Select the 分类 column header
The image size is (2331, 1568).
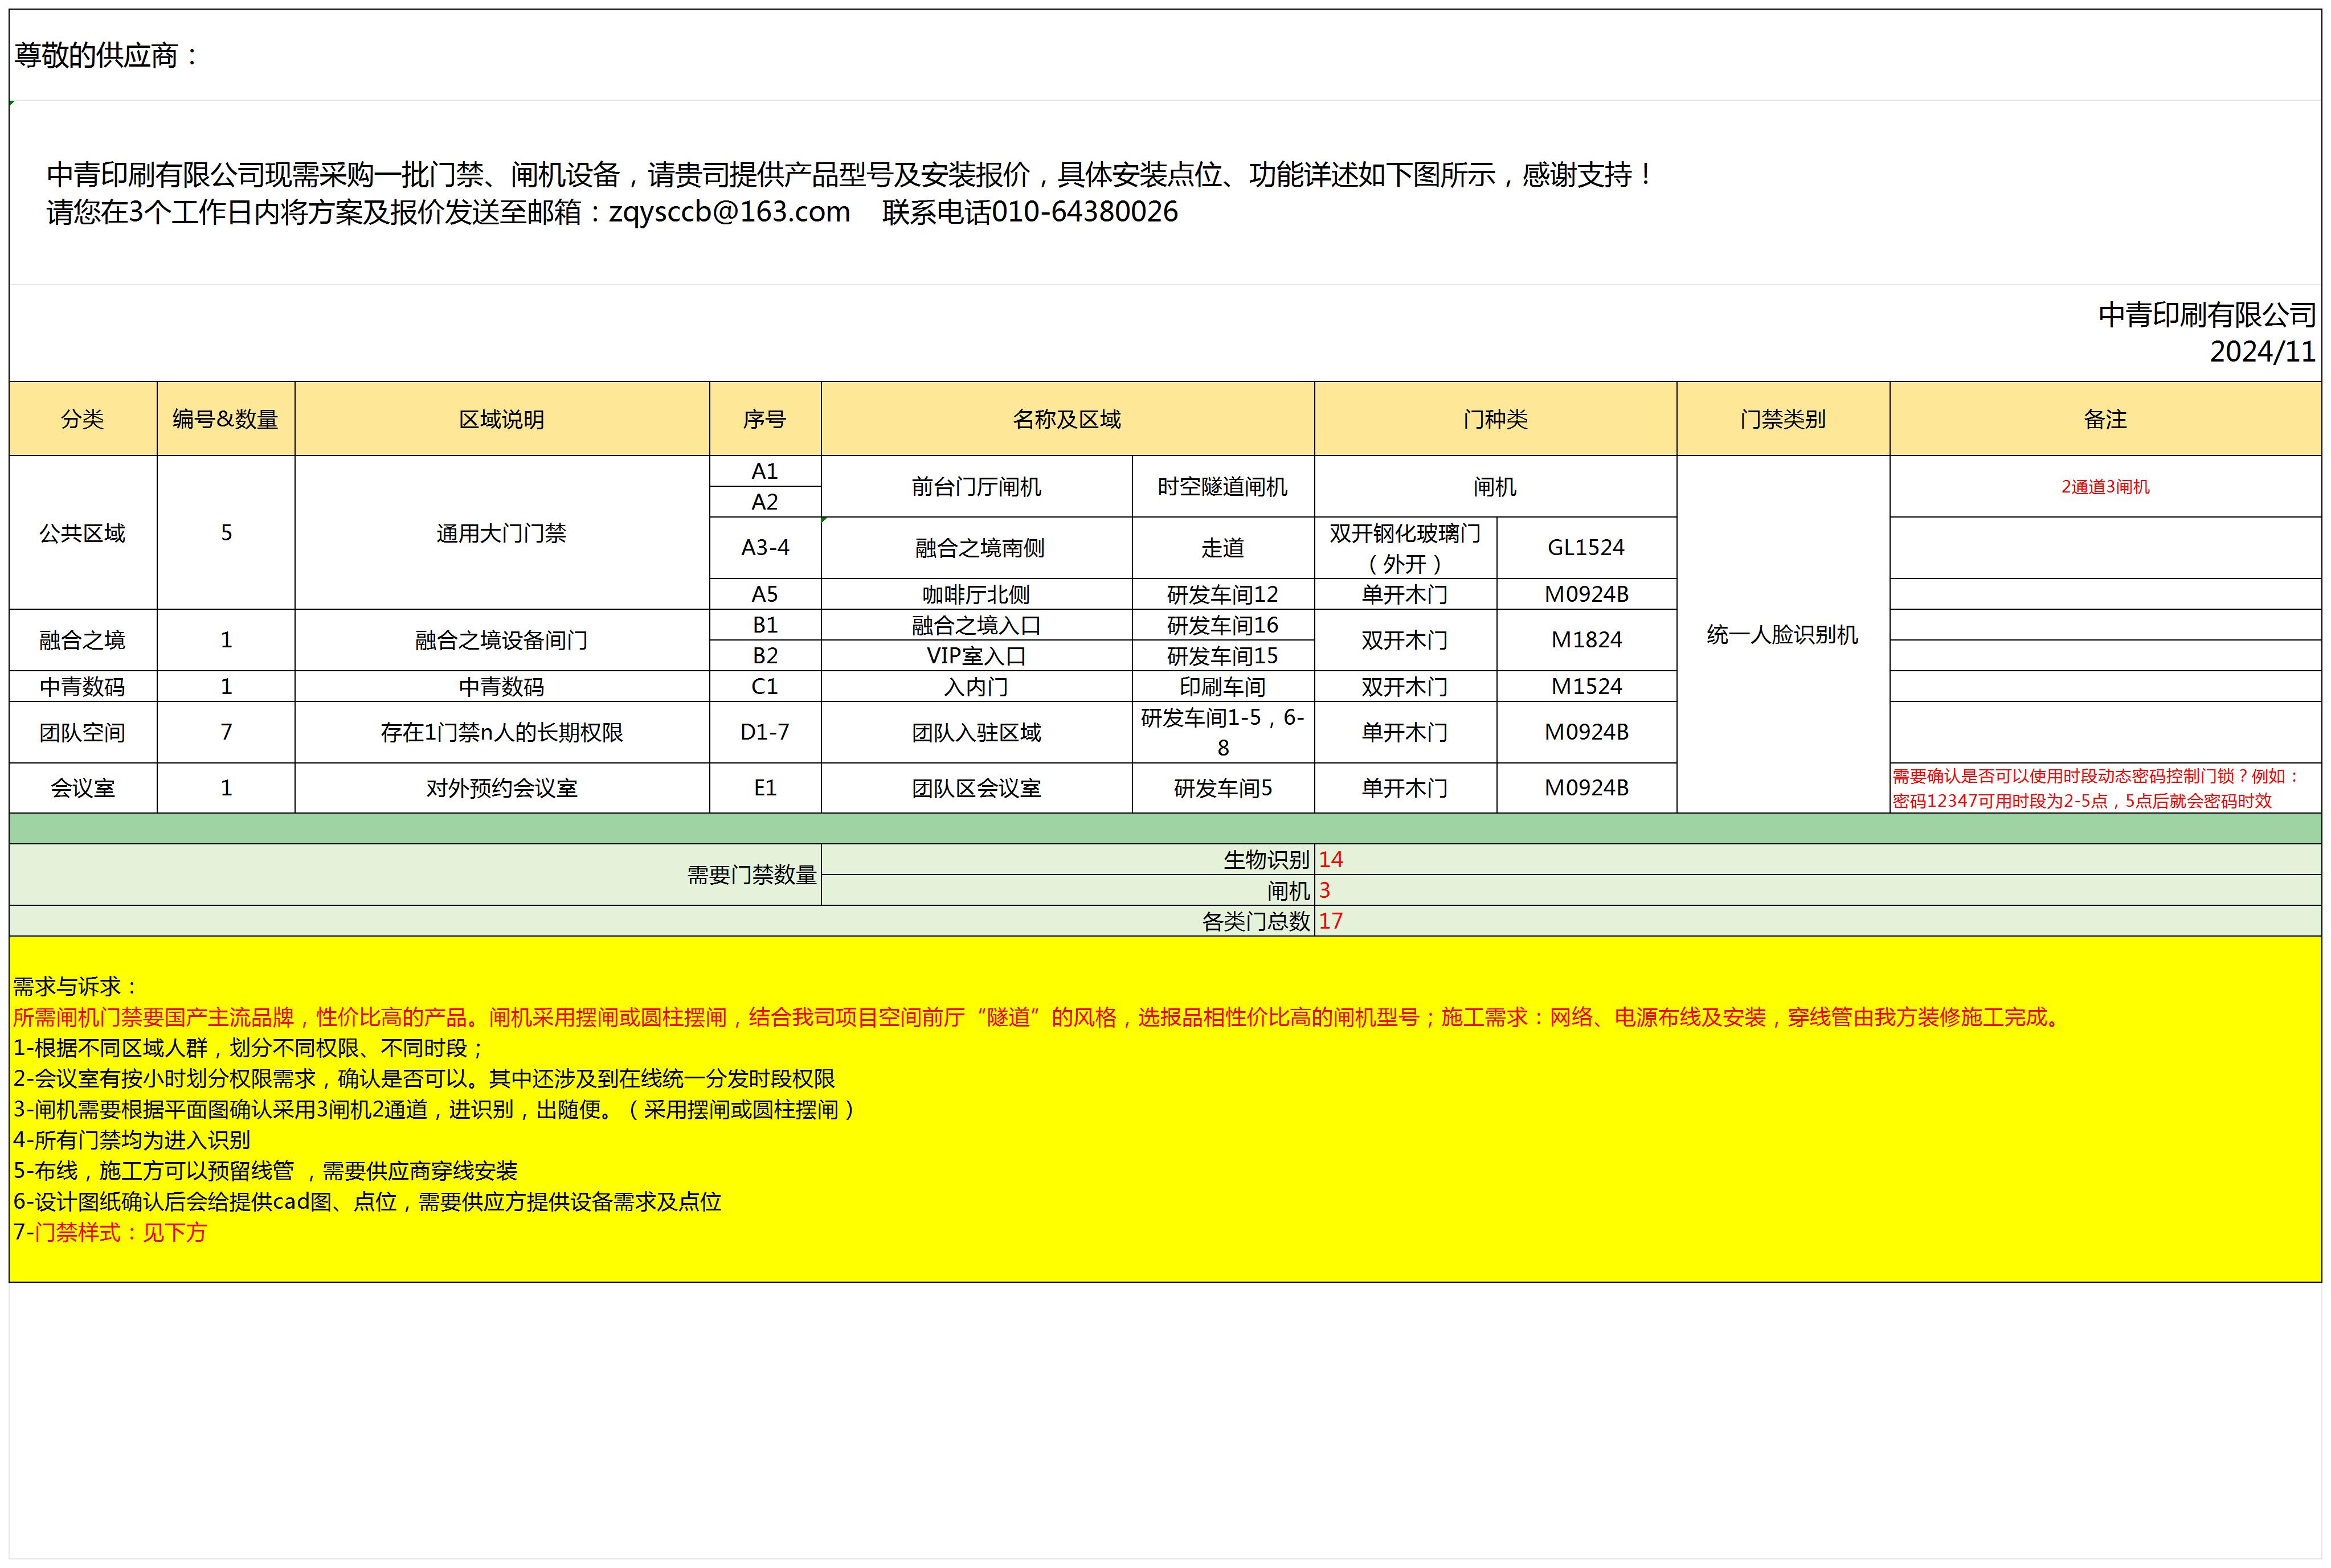click(83, 419)
